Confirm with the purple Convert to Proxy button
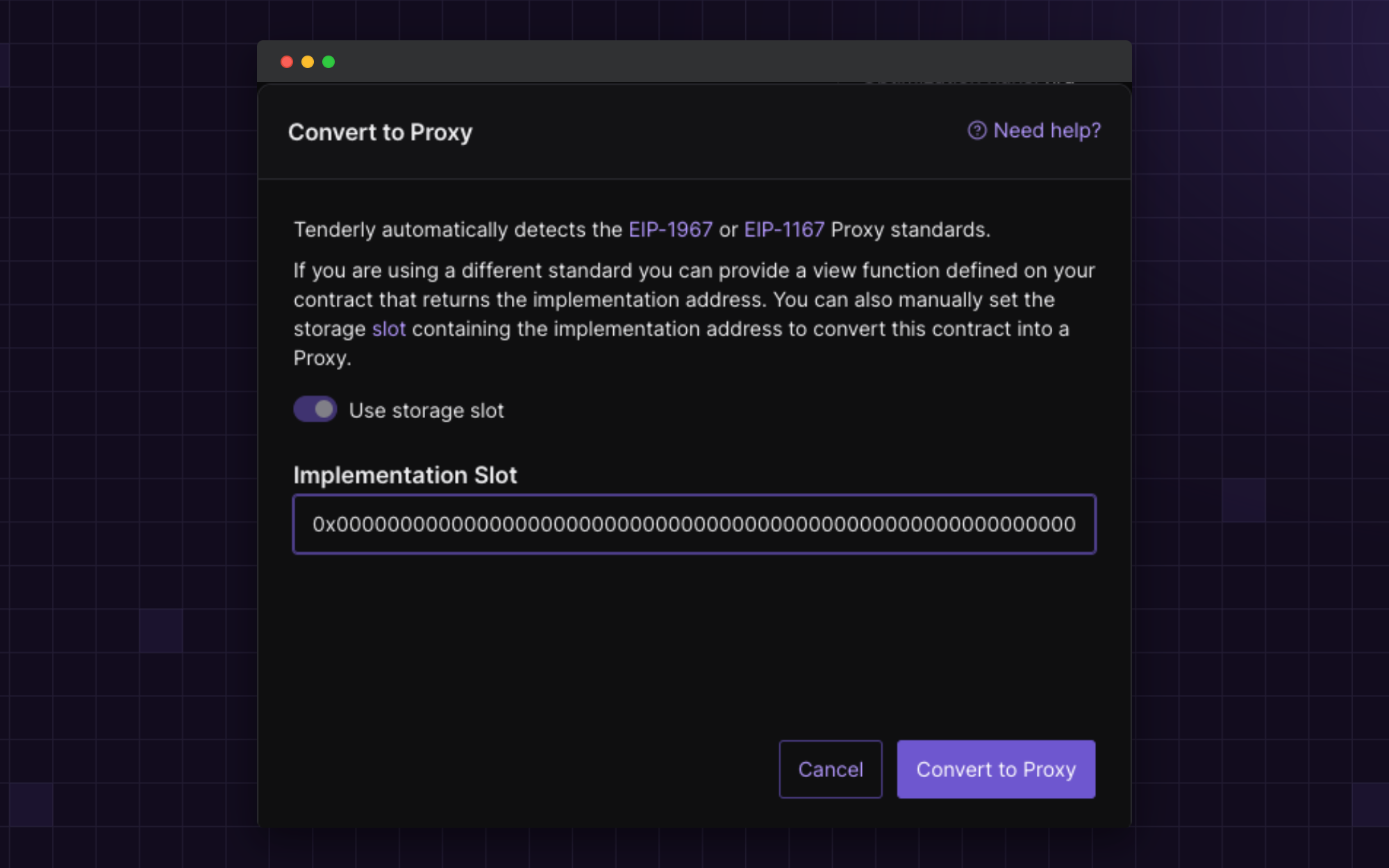The width and height of the screenshot is (1389, 868). 995,769
